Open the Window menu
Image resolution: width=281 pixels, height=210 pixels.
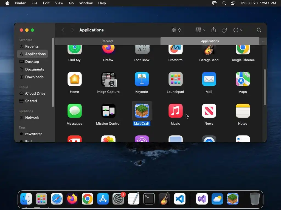click(x=86, y=3)
